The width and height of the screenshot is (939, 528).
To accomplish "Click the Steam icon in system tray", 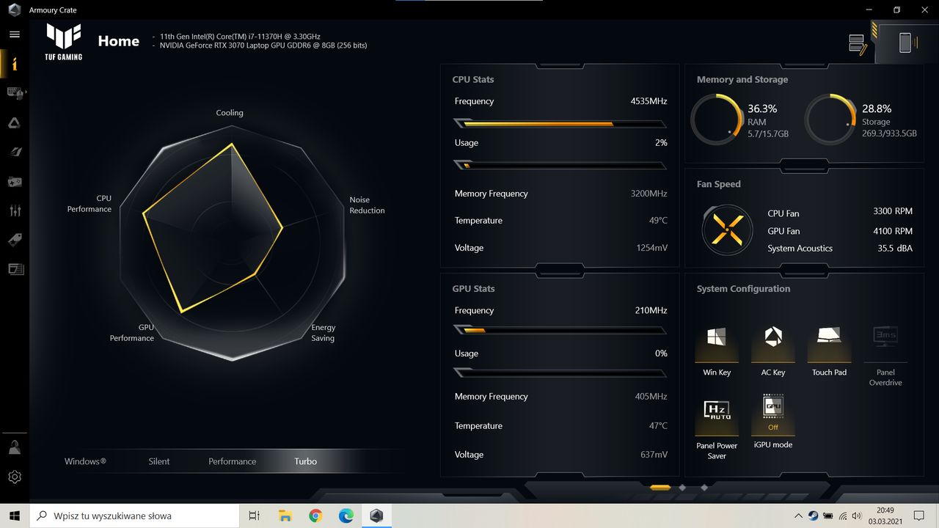I will pos(813,516).
